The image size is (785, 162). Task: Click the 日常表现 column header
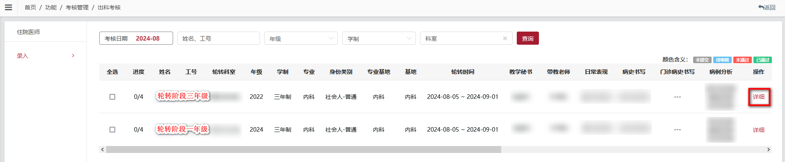click(596, 72)
